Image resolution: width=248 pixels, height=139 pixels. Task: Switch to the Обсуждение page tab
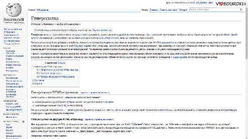tap(42, 10)
